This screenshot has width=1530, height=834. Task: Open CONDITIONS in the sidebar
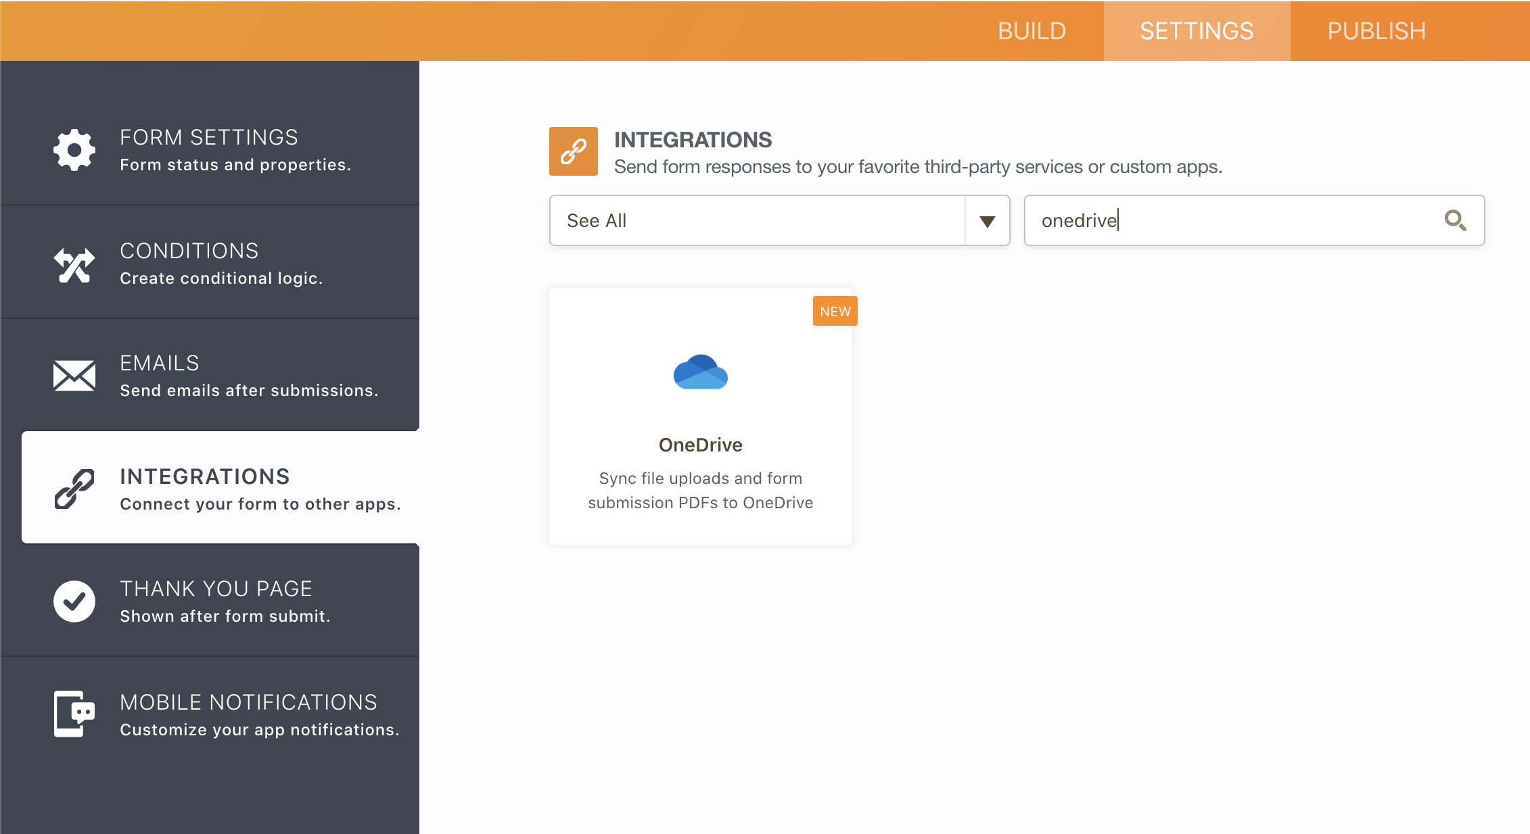tap(210, 262)
